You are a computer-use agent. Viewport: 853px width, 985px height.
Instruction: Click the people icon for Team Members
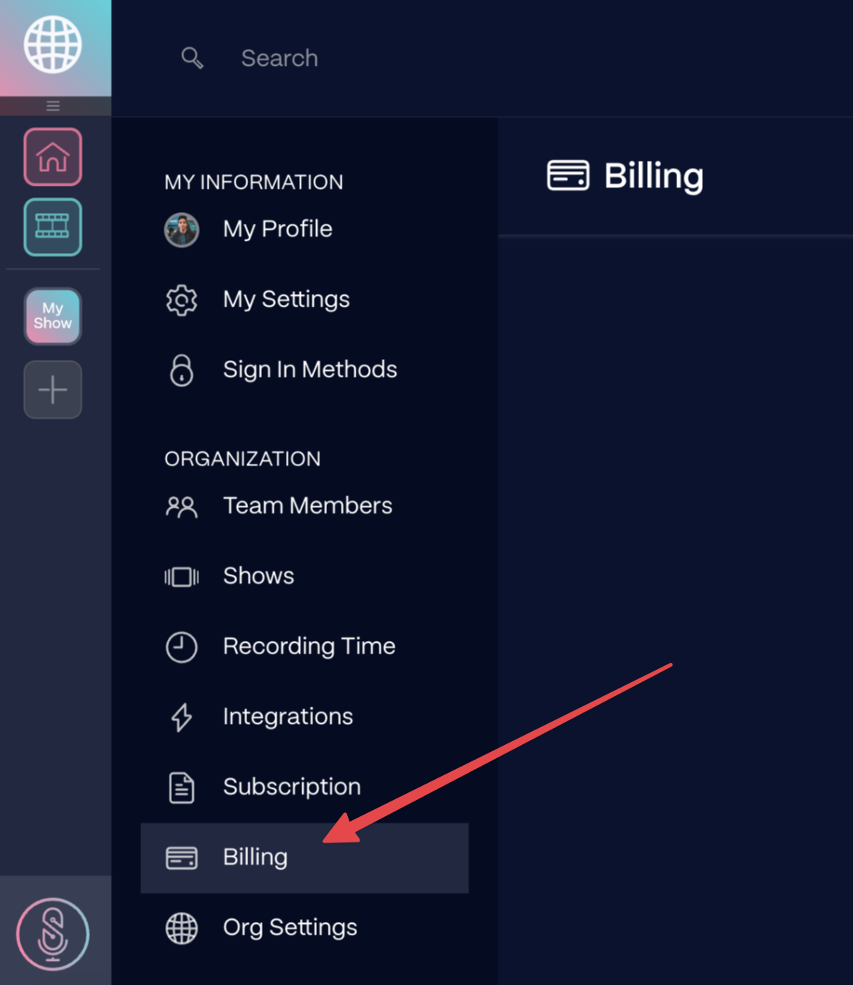(181, 507)
